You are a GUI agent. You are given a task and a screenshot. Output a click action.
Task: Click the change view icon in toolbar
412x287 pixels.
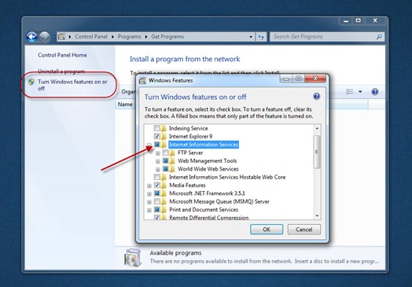(349, 92)
